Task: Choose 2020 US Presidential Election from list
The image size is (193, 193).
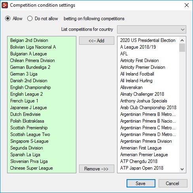Action: (x=148, y=40)
